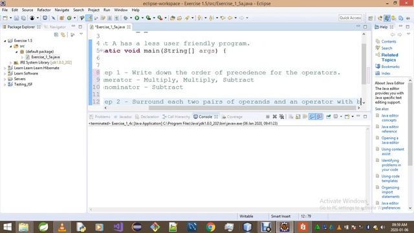Click Remove All Terminated Launches double-X icon
Screen dimensions: 414x233
[282, 116]
